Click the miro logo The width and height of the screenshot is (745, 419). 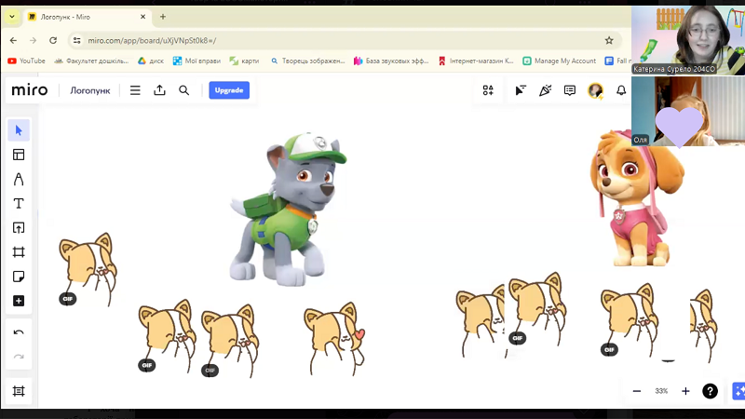pos(30,89)
